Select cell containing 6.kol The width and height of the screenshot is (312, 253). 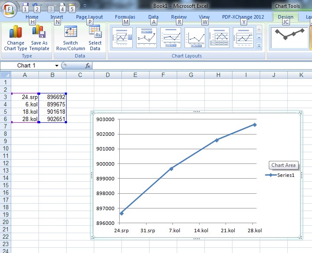pos(25,104)
